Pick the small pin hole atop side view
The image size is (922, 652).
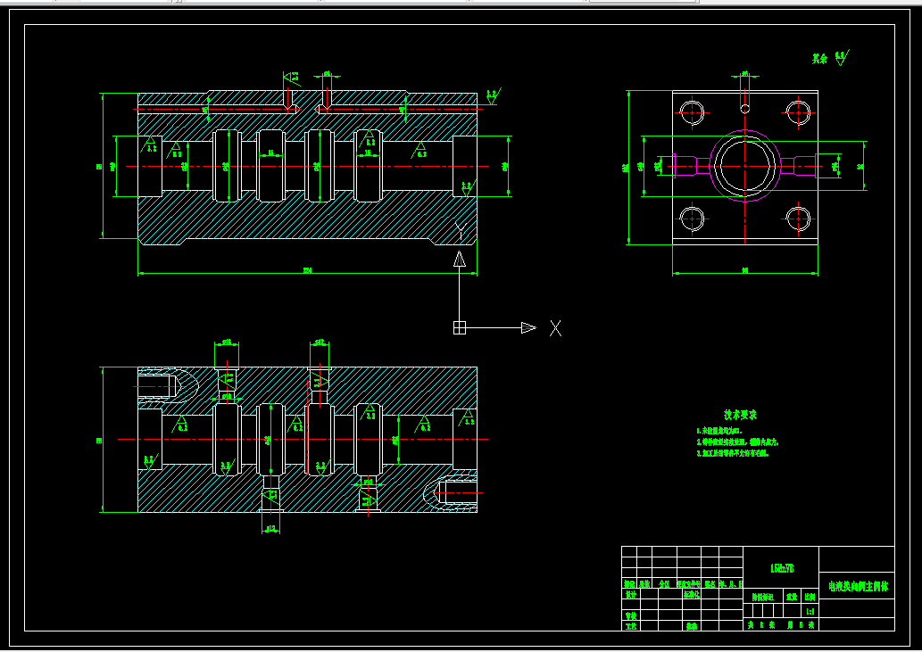[x=745, y=109]
